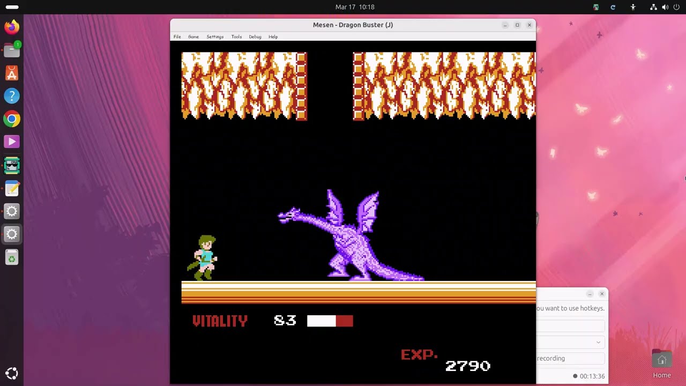Click the recording button in recorder window
Image resolution: width=686 pixels, height=386 pixels.
coord(571,358)
